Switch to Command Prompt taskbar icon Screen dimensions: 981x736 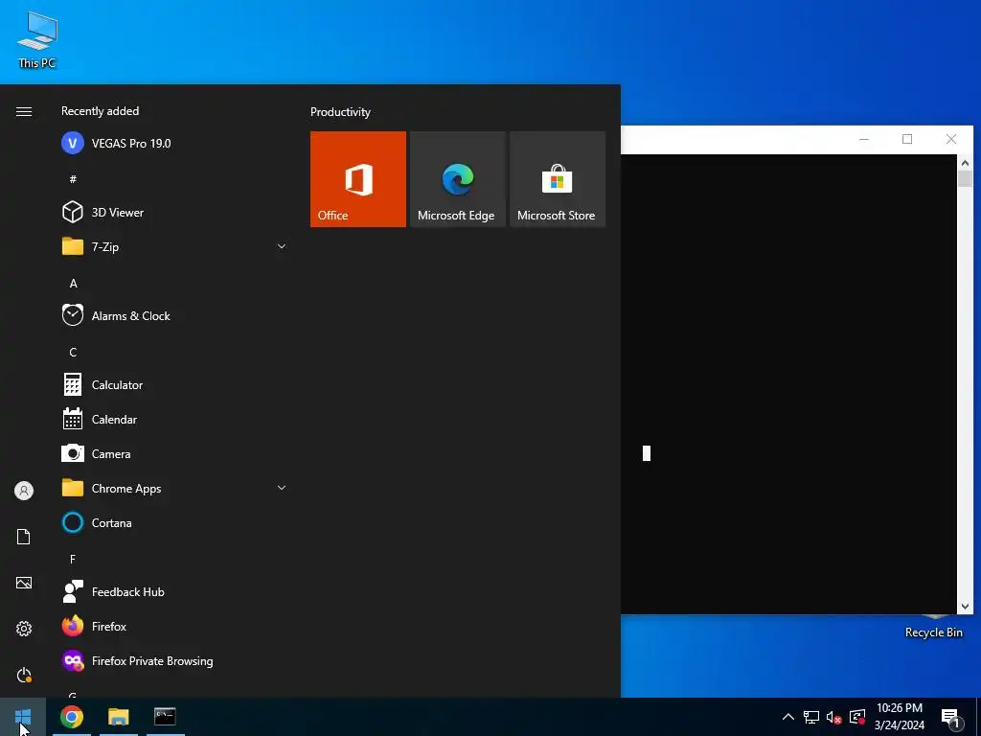pyautogui.click(x=165, y=717)
